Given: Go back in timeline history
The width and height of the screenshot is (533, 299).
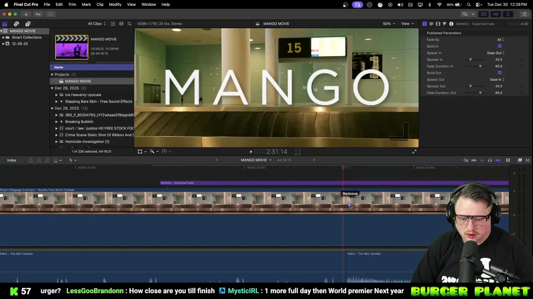Looking at the screenshot, I should (x=217, y=160).
